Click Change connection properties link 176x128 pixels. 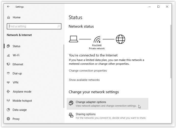coord(88,71)
